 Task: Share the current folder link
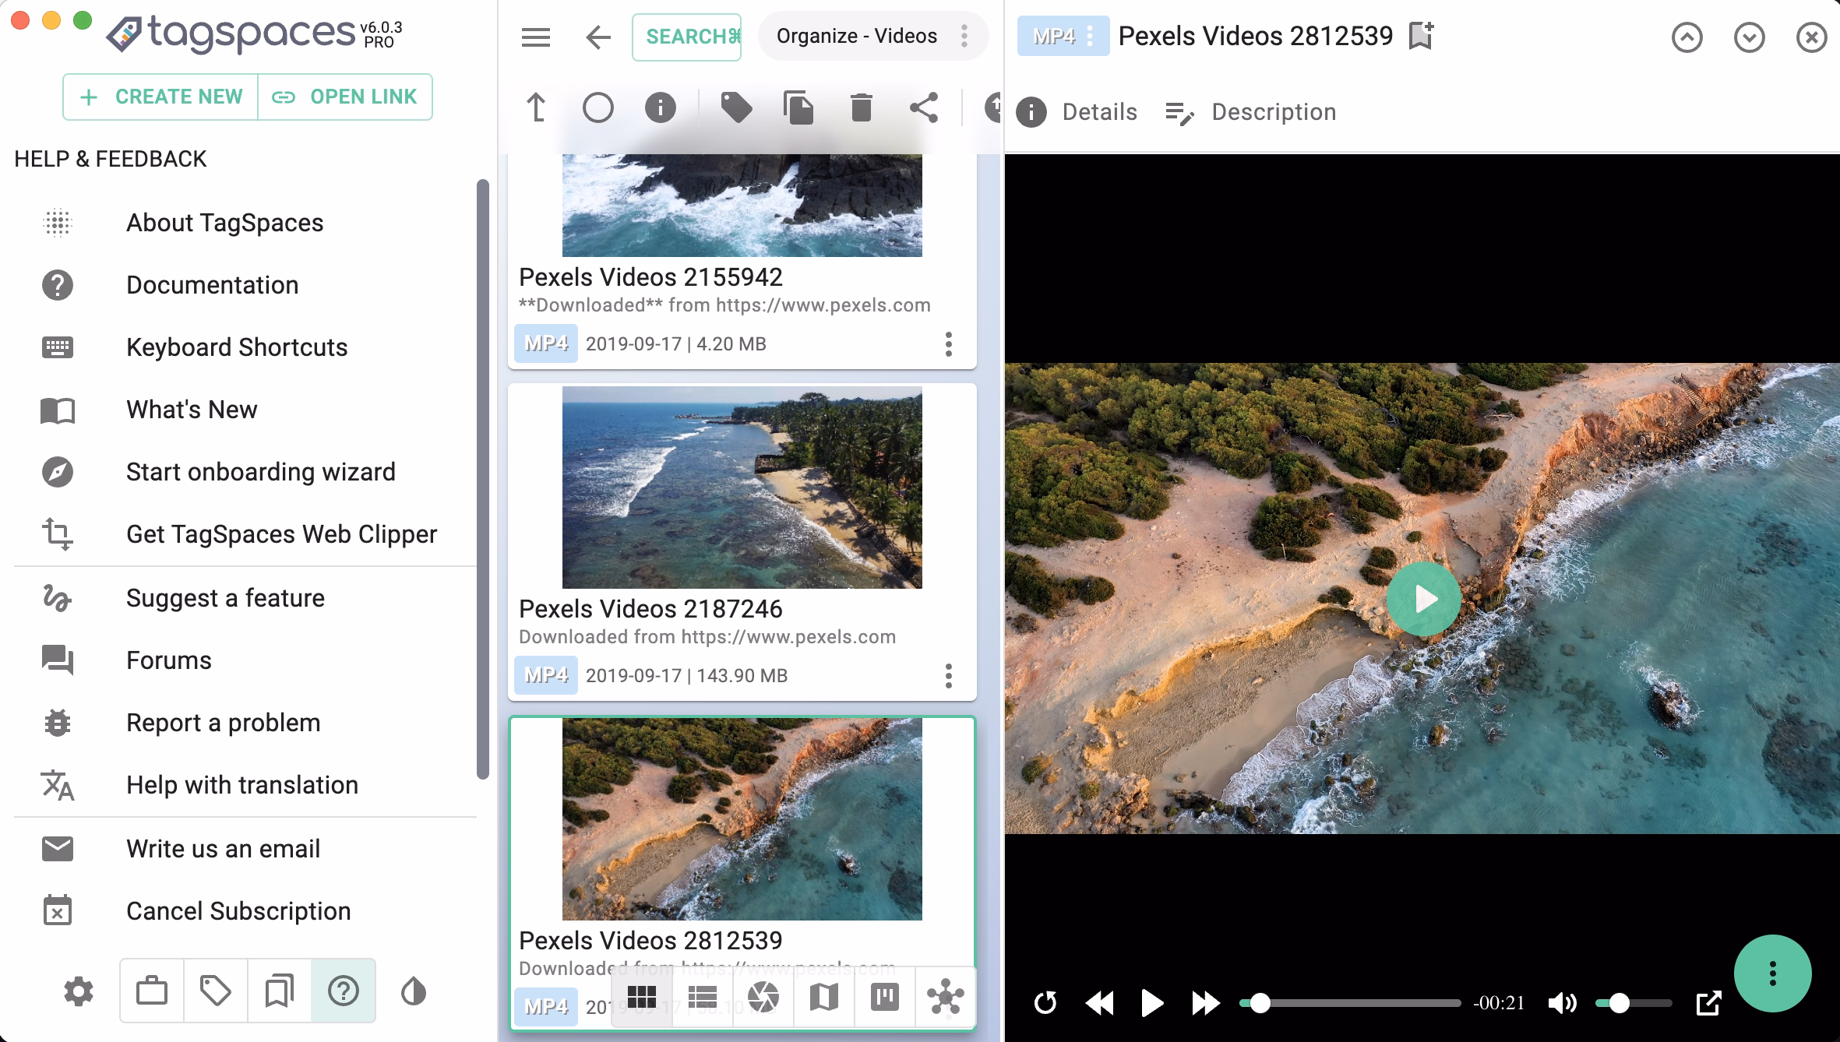(x=924, y=107)
